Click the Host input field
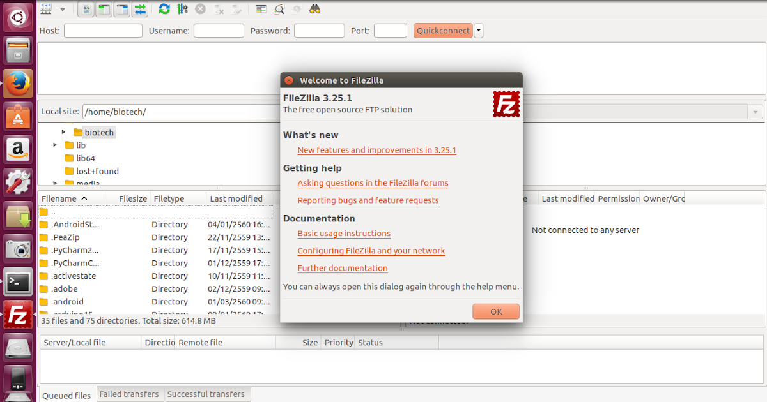Screen dimensions: 767x402 [x=103, y=31]
